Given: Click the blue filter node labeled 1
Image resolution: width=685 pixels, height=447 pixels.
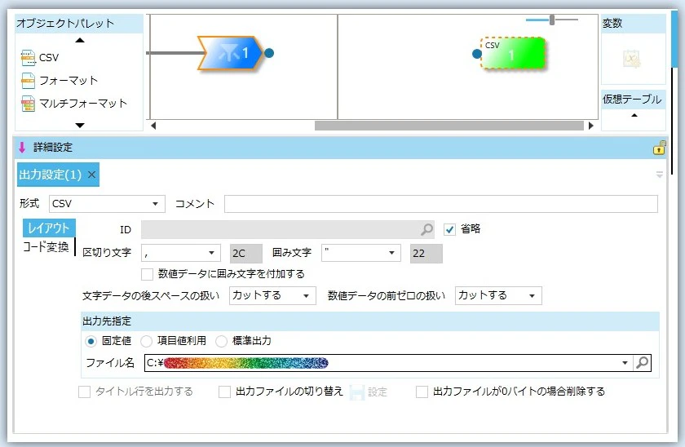Looking at the screenshot, I should [x=231, y=53].
